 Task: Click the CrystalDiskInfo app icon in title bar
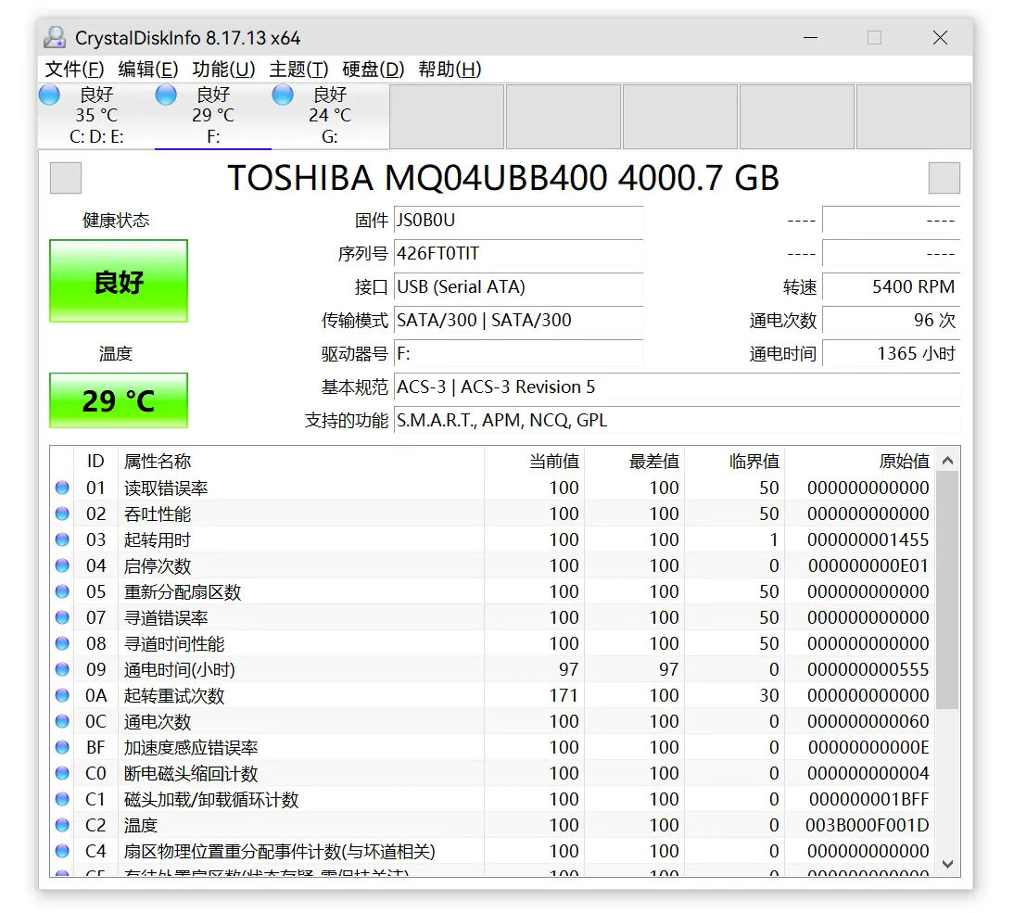[x=55, y=37]
